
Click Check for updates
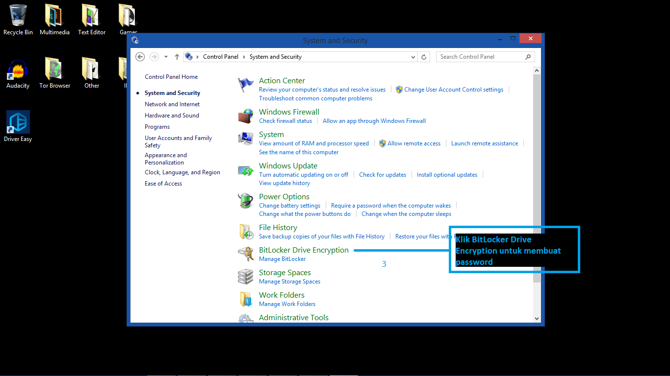[383, 175]
